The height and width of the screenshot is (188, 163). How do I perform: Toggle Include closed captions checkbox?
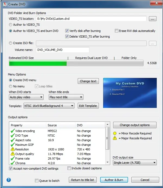point(69,168)
